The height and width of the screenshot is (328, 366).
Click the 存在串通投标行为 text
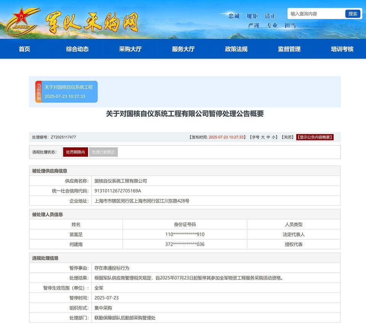[112, 268]
